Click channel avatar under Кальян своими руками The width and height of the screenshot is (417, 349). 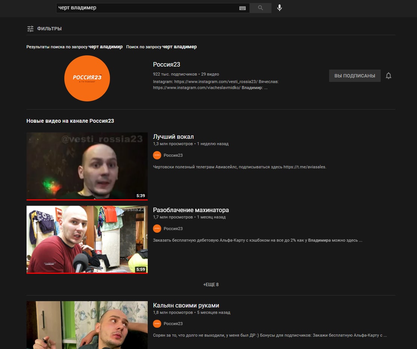pyautogui.click(x=157, y=324)
